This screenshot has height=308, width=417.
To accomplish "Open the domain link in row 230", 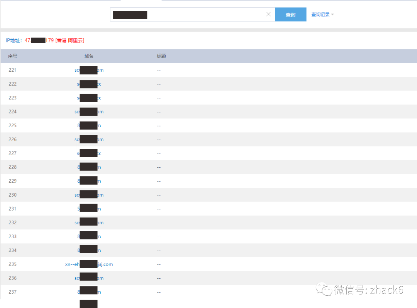I will pos(89,195).
